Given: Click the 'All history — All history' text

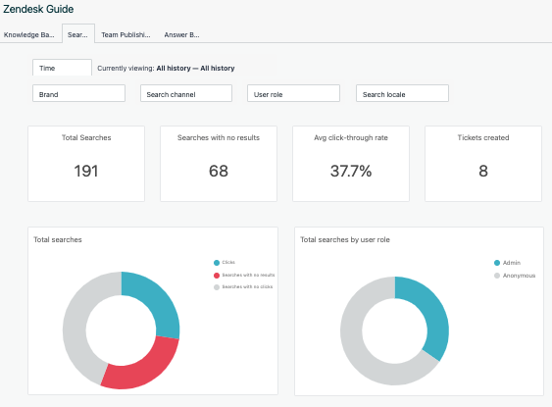Looking at the screenshot, I should pos(195,68).
